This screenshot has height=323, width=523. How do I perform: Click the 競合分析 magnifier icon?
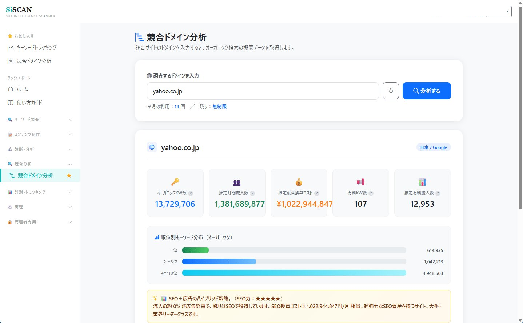click(x=10, y=164)
